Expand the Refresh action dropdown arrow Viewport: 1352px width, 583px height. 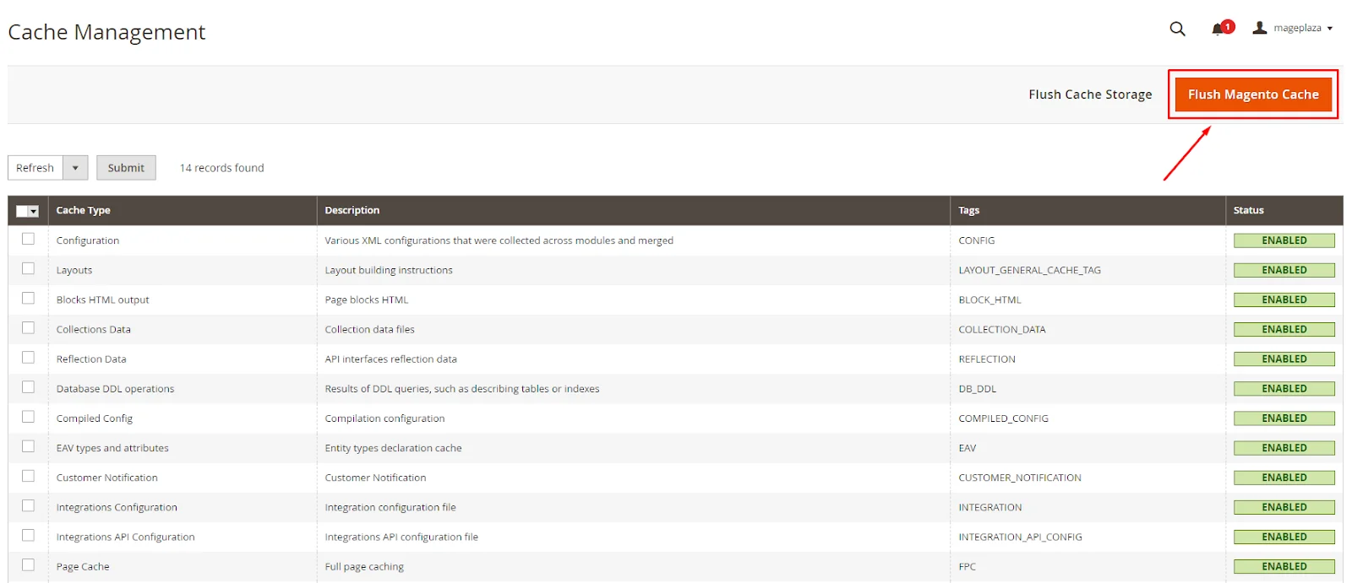coord(75,168)
